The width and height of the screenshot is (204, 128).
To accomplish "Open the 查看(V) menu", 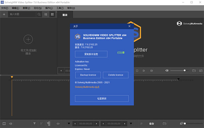I will pos(27,8).
